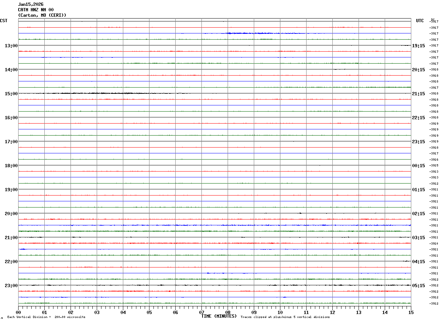Screen dimensions: 440x322
Task: Select the 13:00 CST time label
Action: (11, 46)
